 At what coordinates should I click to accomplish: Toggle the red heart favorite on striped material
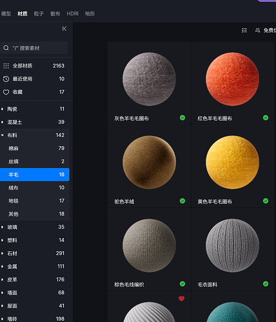(181, 299)
